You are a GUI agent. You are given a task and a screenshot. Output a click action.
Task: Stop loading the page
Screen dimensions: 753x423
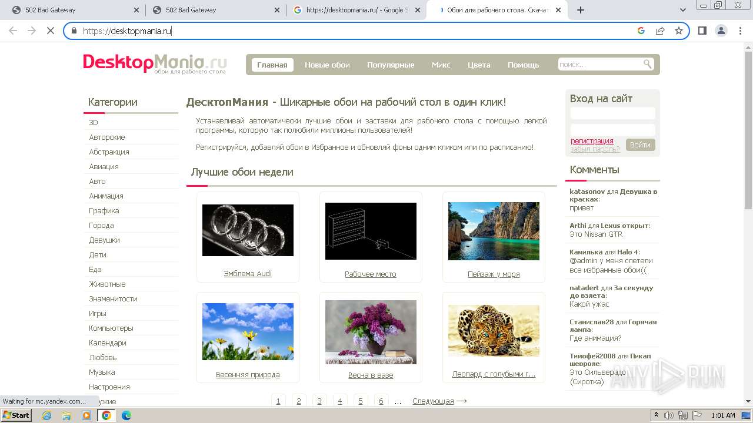click(x=51, y=31)
